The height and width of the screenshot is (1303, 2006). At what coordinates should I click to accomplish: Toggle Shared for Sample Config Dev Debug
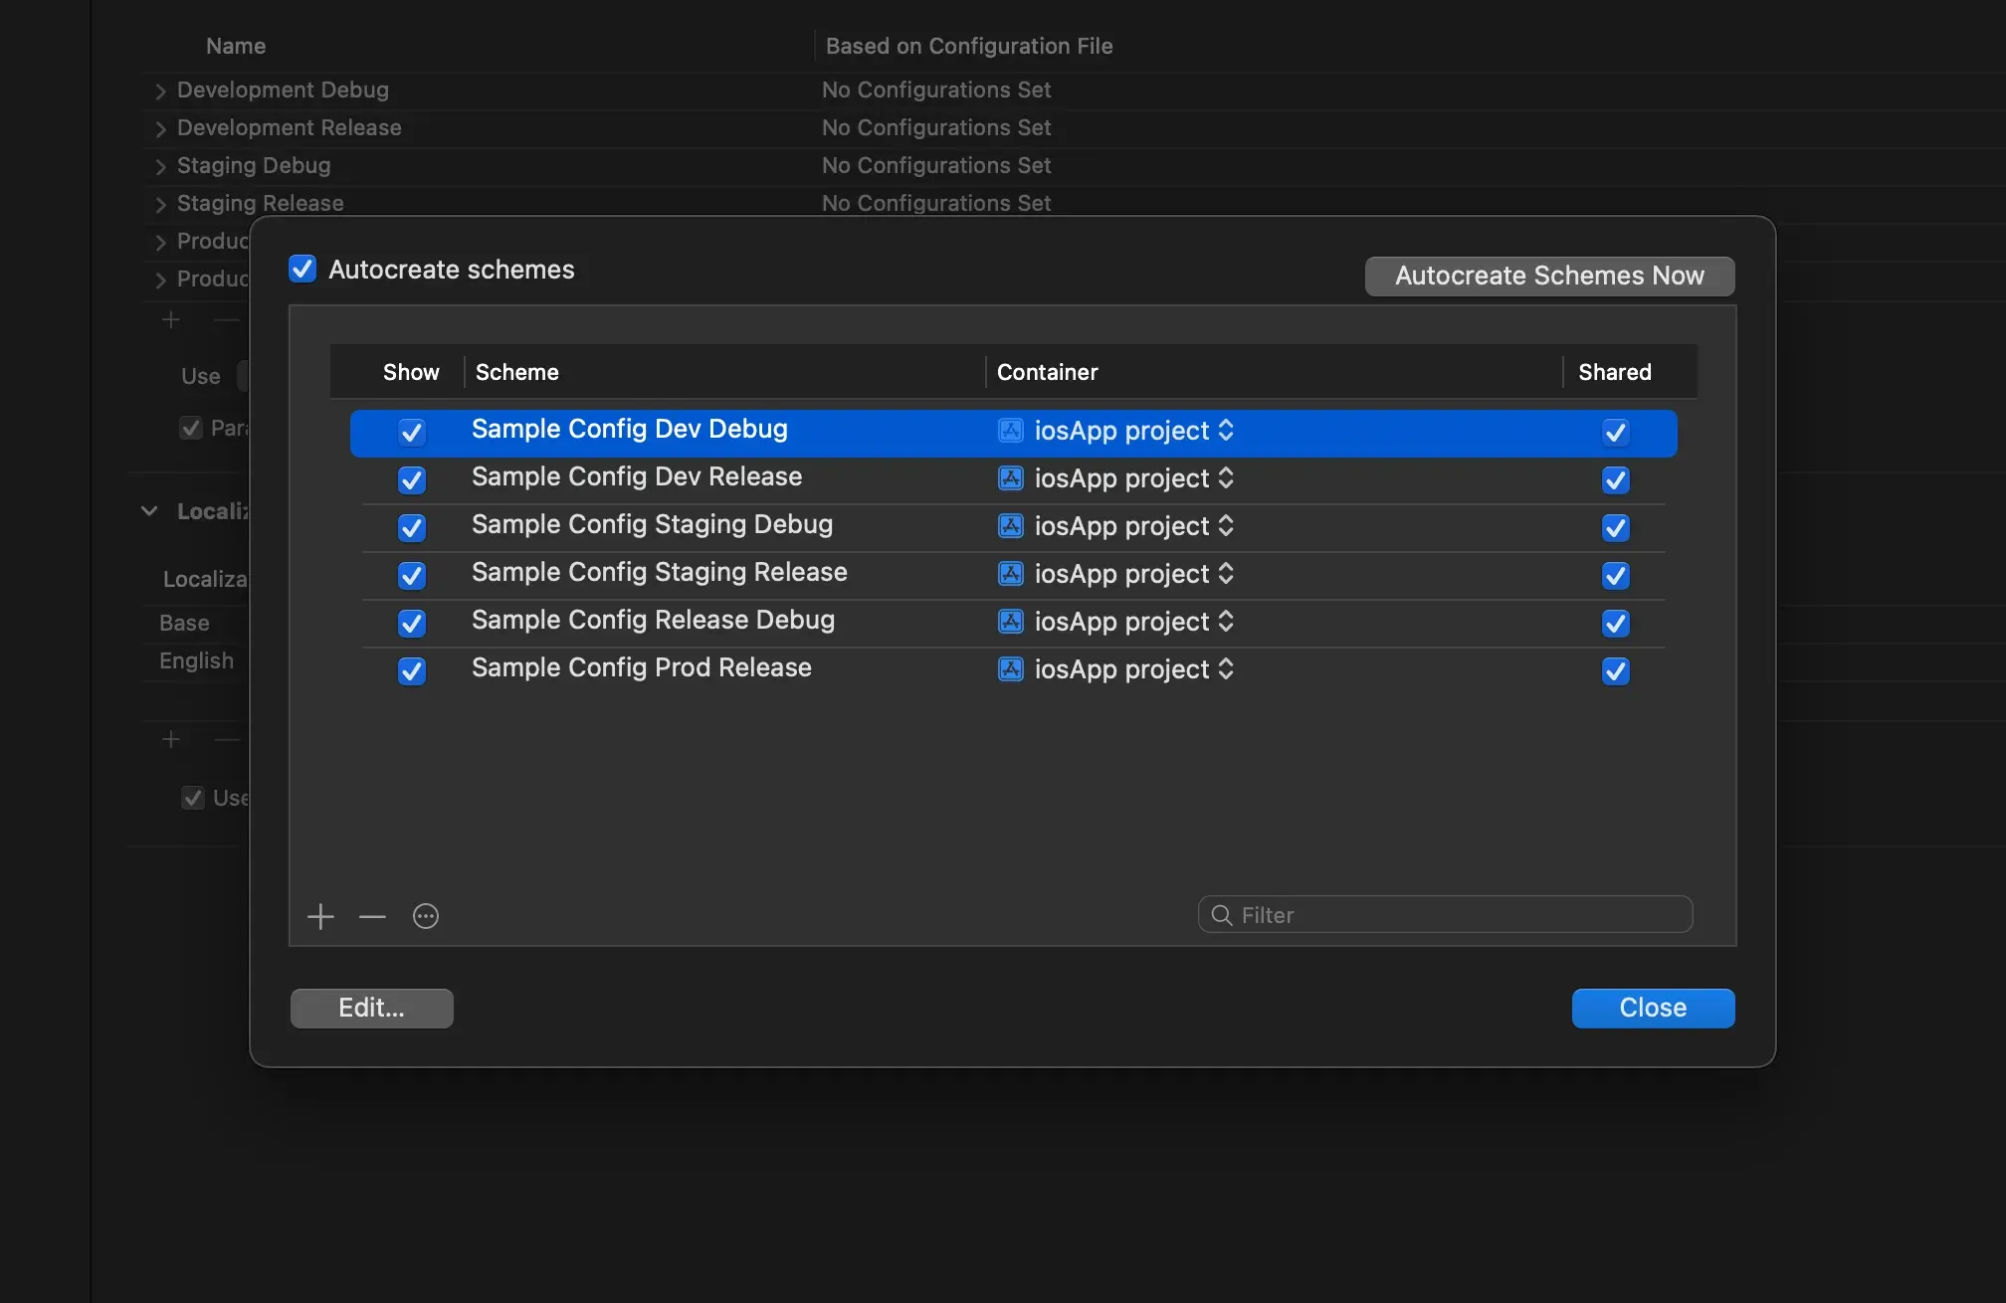[x=1616, y=432]
